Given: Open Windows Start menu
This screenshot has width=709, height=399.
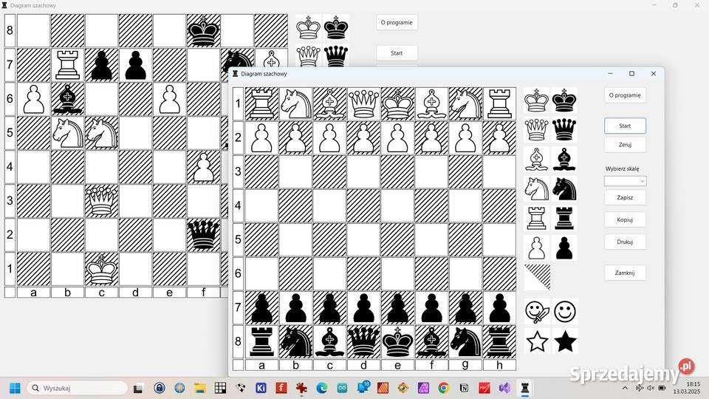Looking at the screenshot, I should tap(15, 388).
